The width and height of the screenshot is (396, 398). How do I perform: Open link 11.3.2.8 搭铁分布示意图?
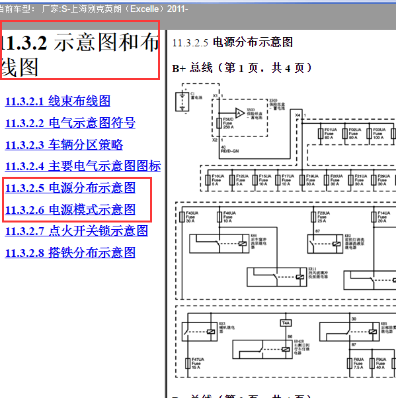(70, 253)
